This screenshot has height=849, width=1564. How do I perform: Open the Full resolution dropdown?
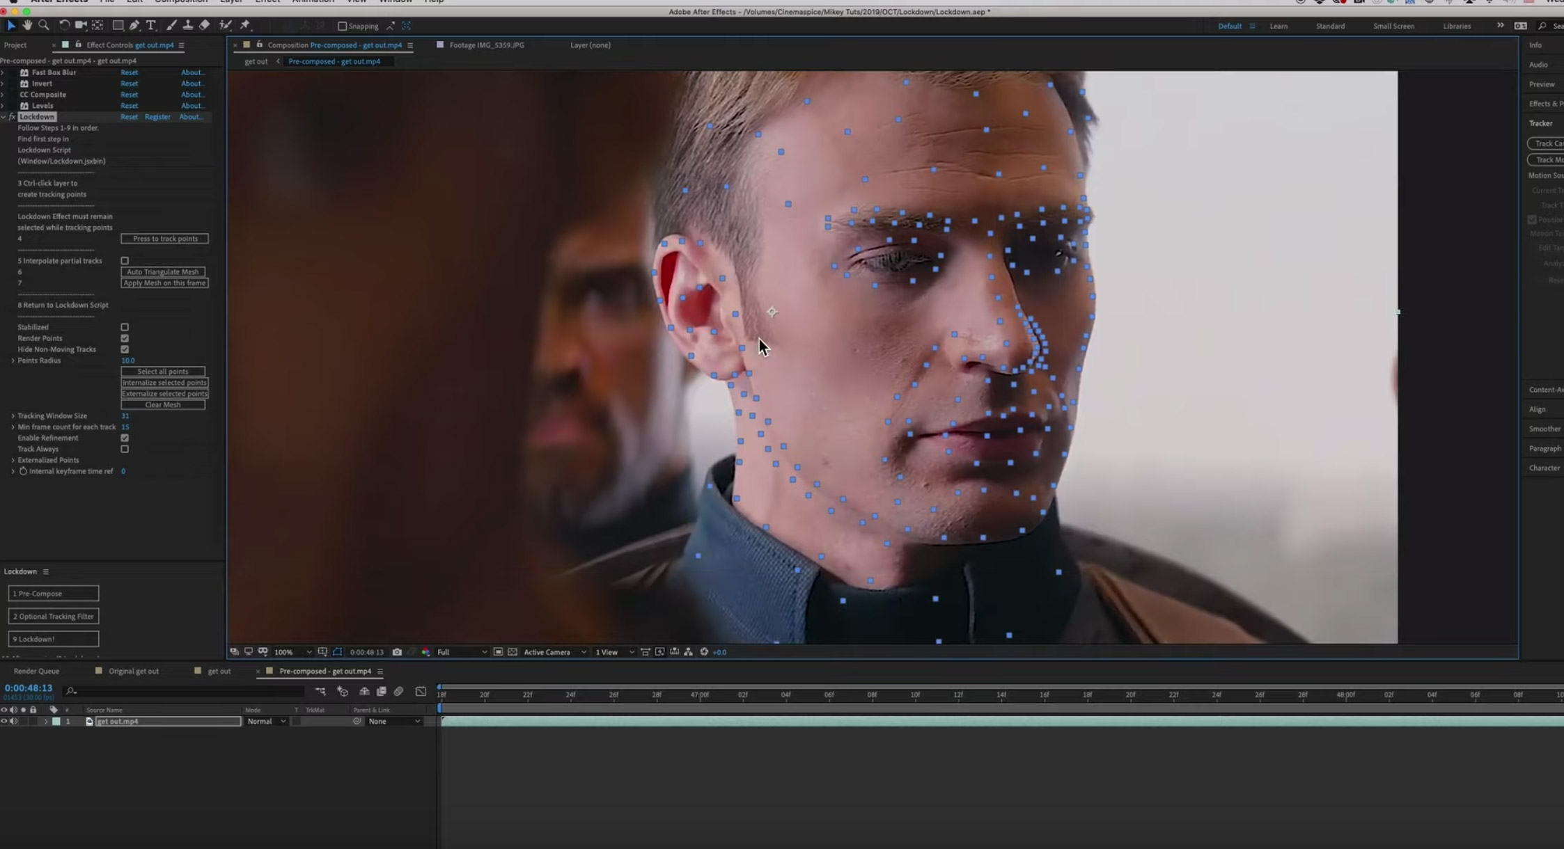pyautogui.click(x=462, y=652)
